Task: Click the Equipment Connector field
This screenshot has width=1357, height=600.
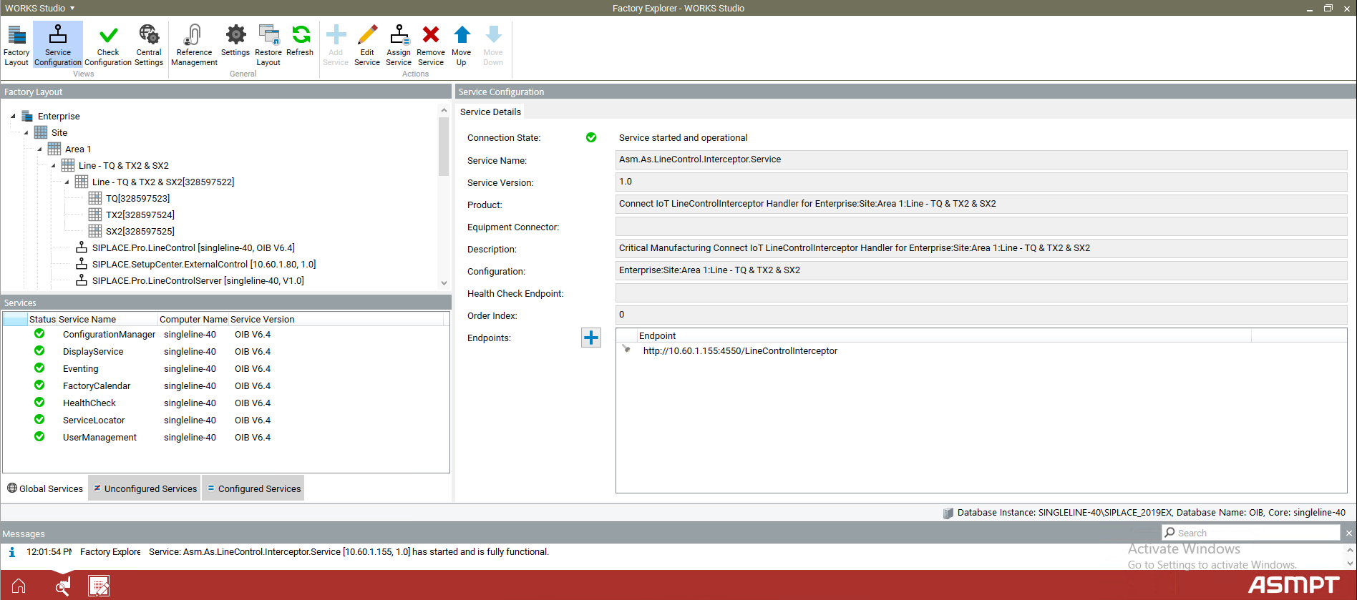Action: 981,226
